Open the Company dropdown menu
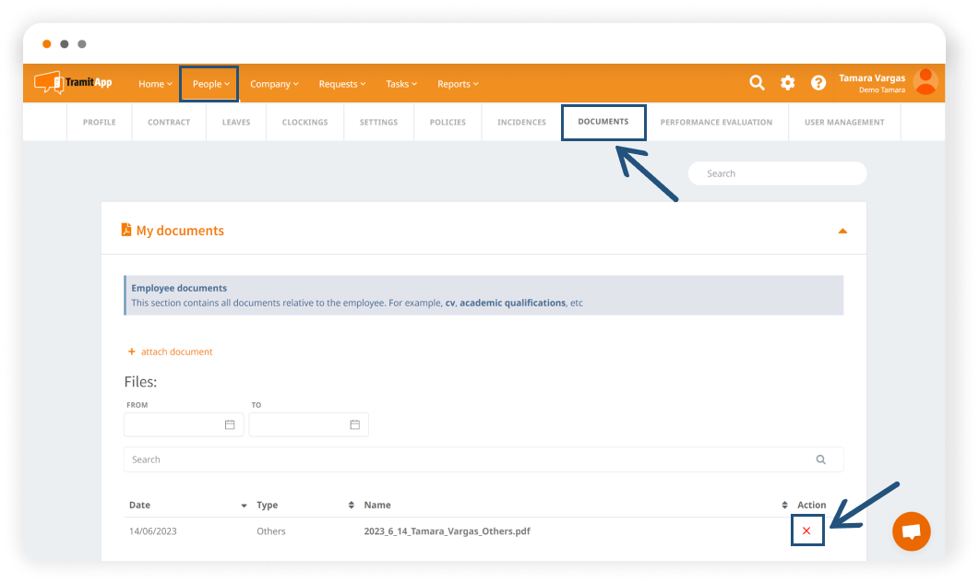 (274, 84)
